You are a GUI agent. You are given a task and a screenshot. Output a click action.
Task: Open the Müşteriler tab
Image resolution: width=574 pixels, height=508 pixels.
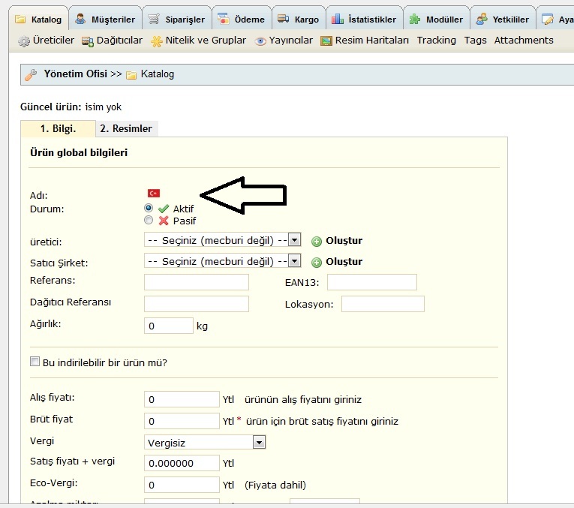pos(106,20)
